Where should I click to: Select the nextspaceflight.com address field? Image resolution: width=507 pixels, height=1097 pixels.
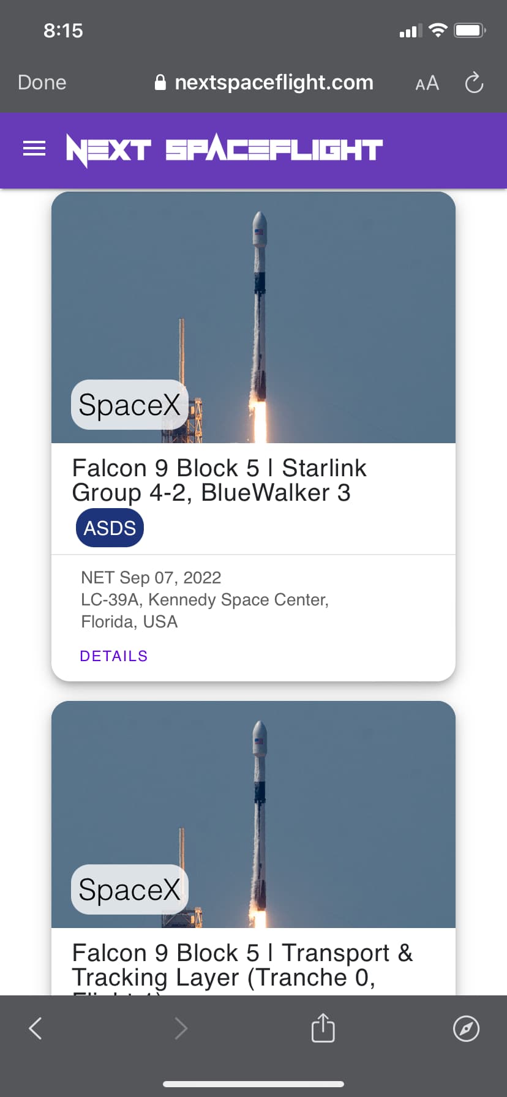[x=264, y=83]
